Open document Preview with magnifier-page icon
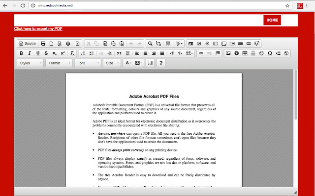Viewport: 315px width, 196px height. coord(60,44)
